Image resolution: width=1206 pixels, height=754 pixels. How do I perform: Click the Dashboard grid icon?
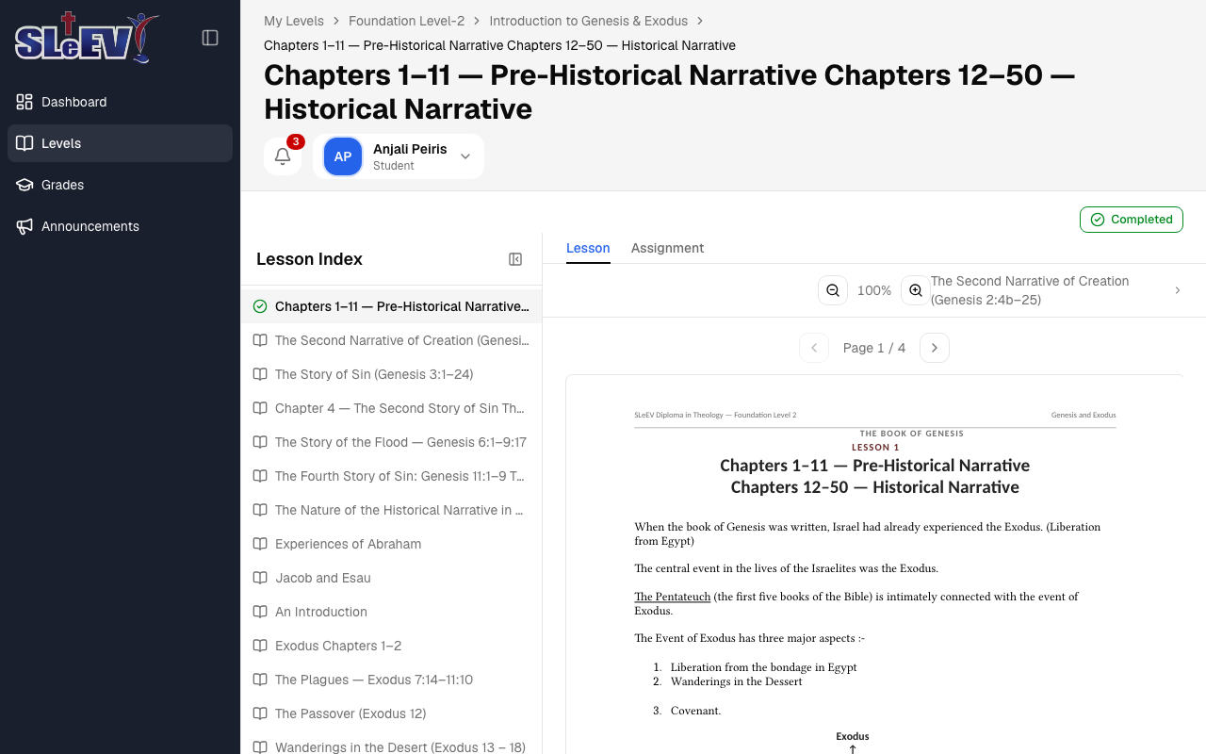click(24, 102)
